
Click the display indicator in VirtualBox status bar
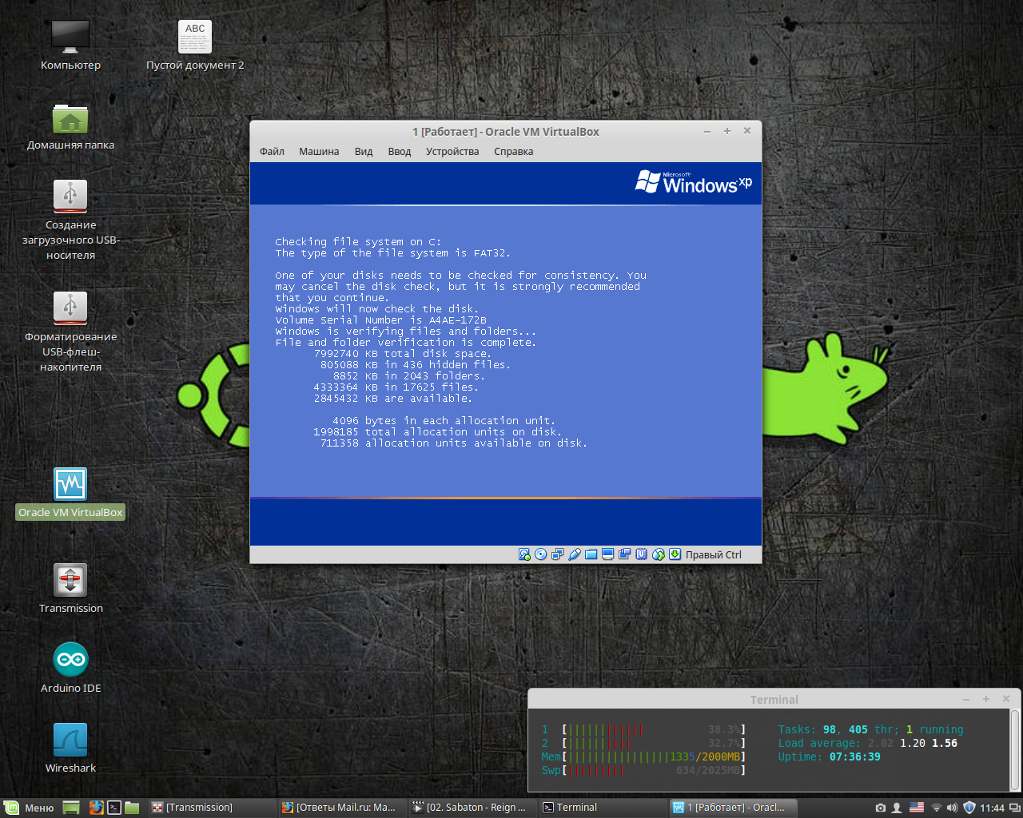coord(607,554)
